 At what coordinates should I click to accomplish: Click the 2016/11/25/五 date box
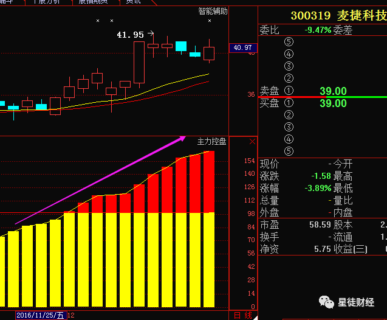(x=41, y=315)
